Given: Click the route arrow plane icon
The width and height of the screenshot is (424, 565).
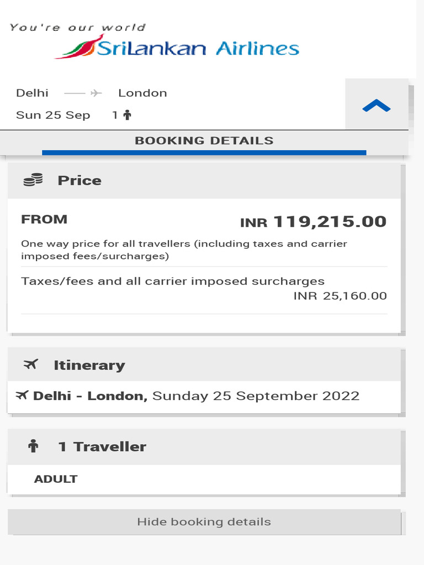Looking at the screenshot, I should (96, 93).
